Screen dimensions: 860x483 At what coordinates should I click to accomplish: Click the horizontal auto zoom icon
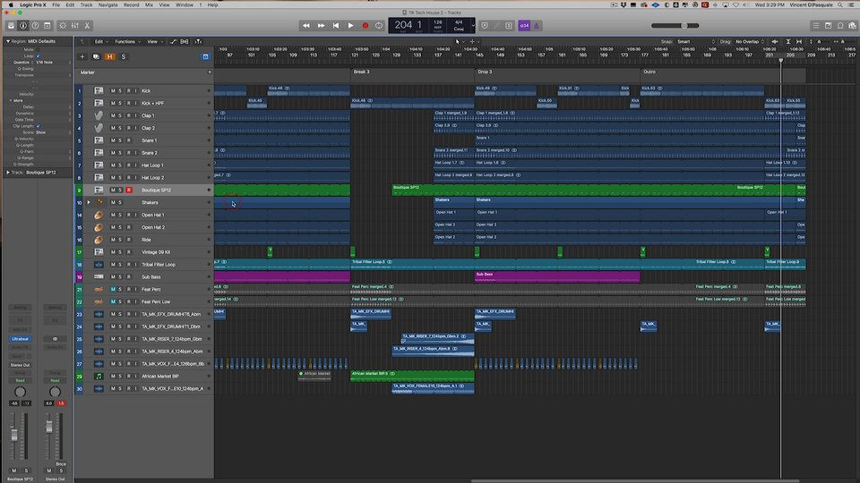pyautogui.click(x=799, y=42)
